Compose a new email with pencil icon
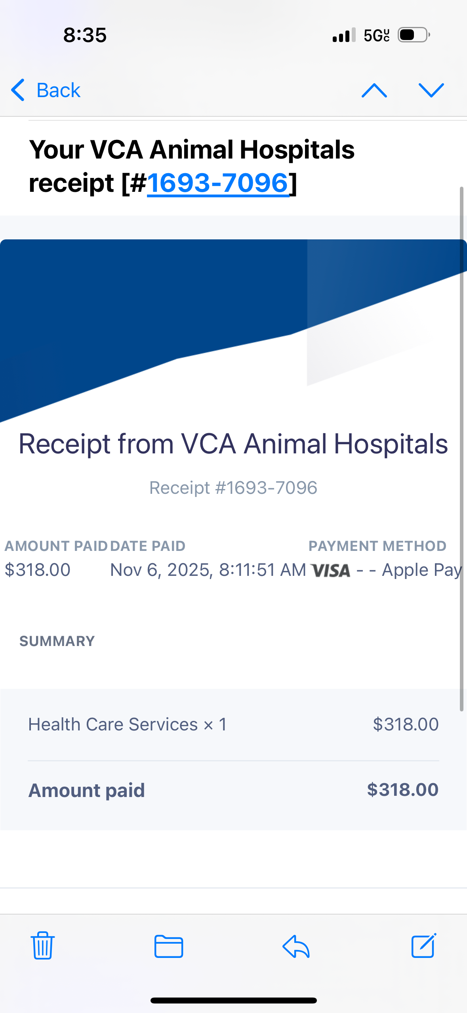This screenshot has height=1013, width=467. tap(423, 945)
